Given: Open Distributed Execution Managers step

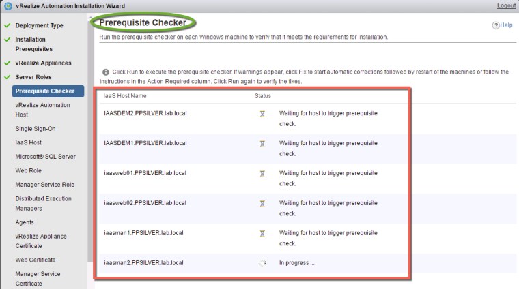Looking at the screenshot, I should 43,203.
